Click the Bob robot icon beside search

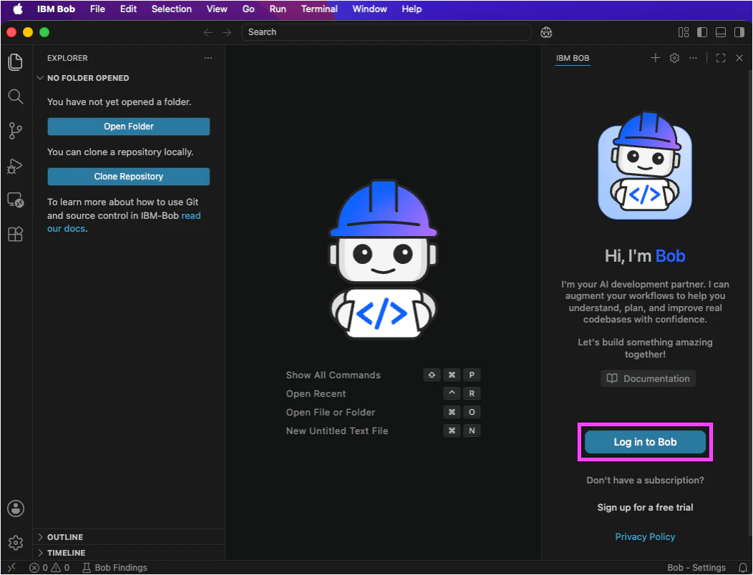(546, 32)
